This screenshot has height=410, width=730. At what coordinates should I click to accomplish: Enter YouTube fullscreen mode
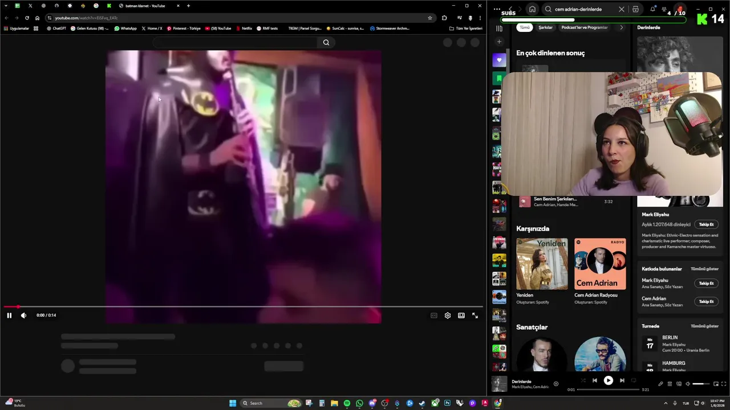475,315
